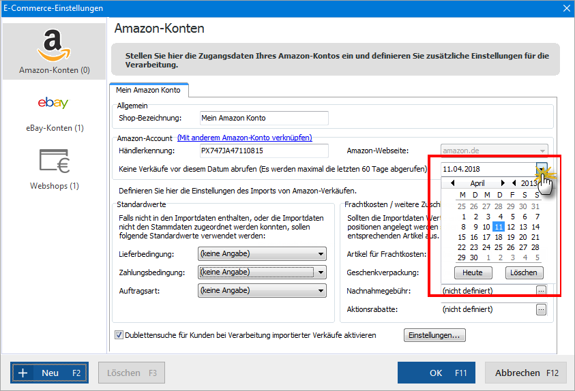Go to next month after April
The width and height of the screenshot is (575, 391).
(503, 183)
